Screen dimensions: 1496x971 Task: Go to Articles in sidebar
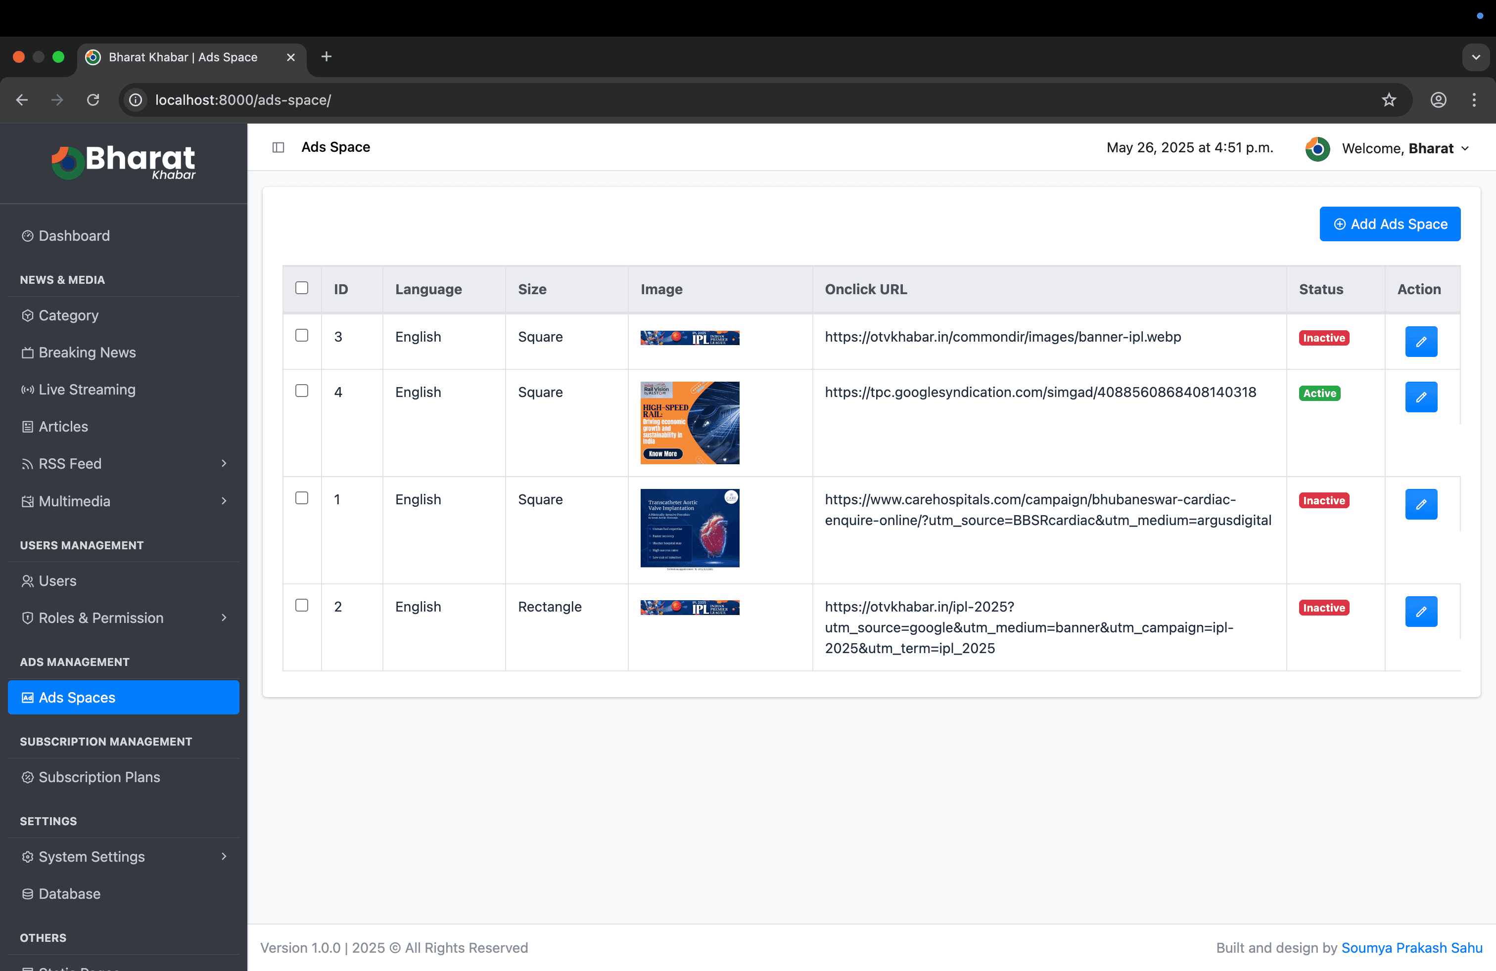click(123, 427)
